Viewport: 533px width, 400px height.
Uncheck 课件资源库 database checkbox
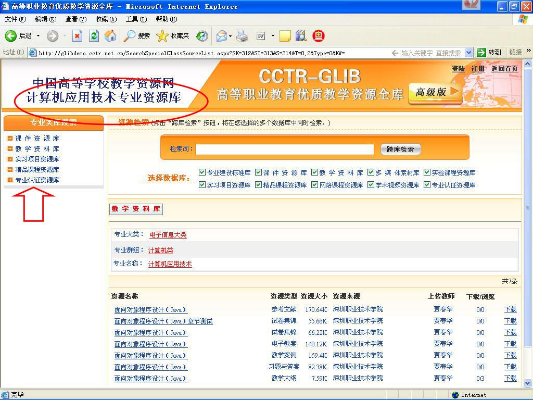[x=258, y=172]
